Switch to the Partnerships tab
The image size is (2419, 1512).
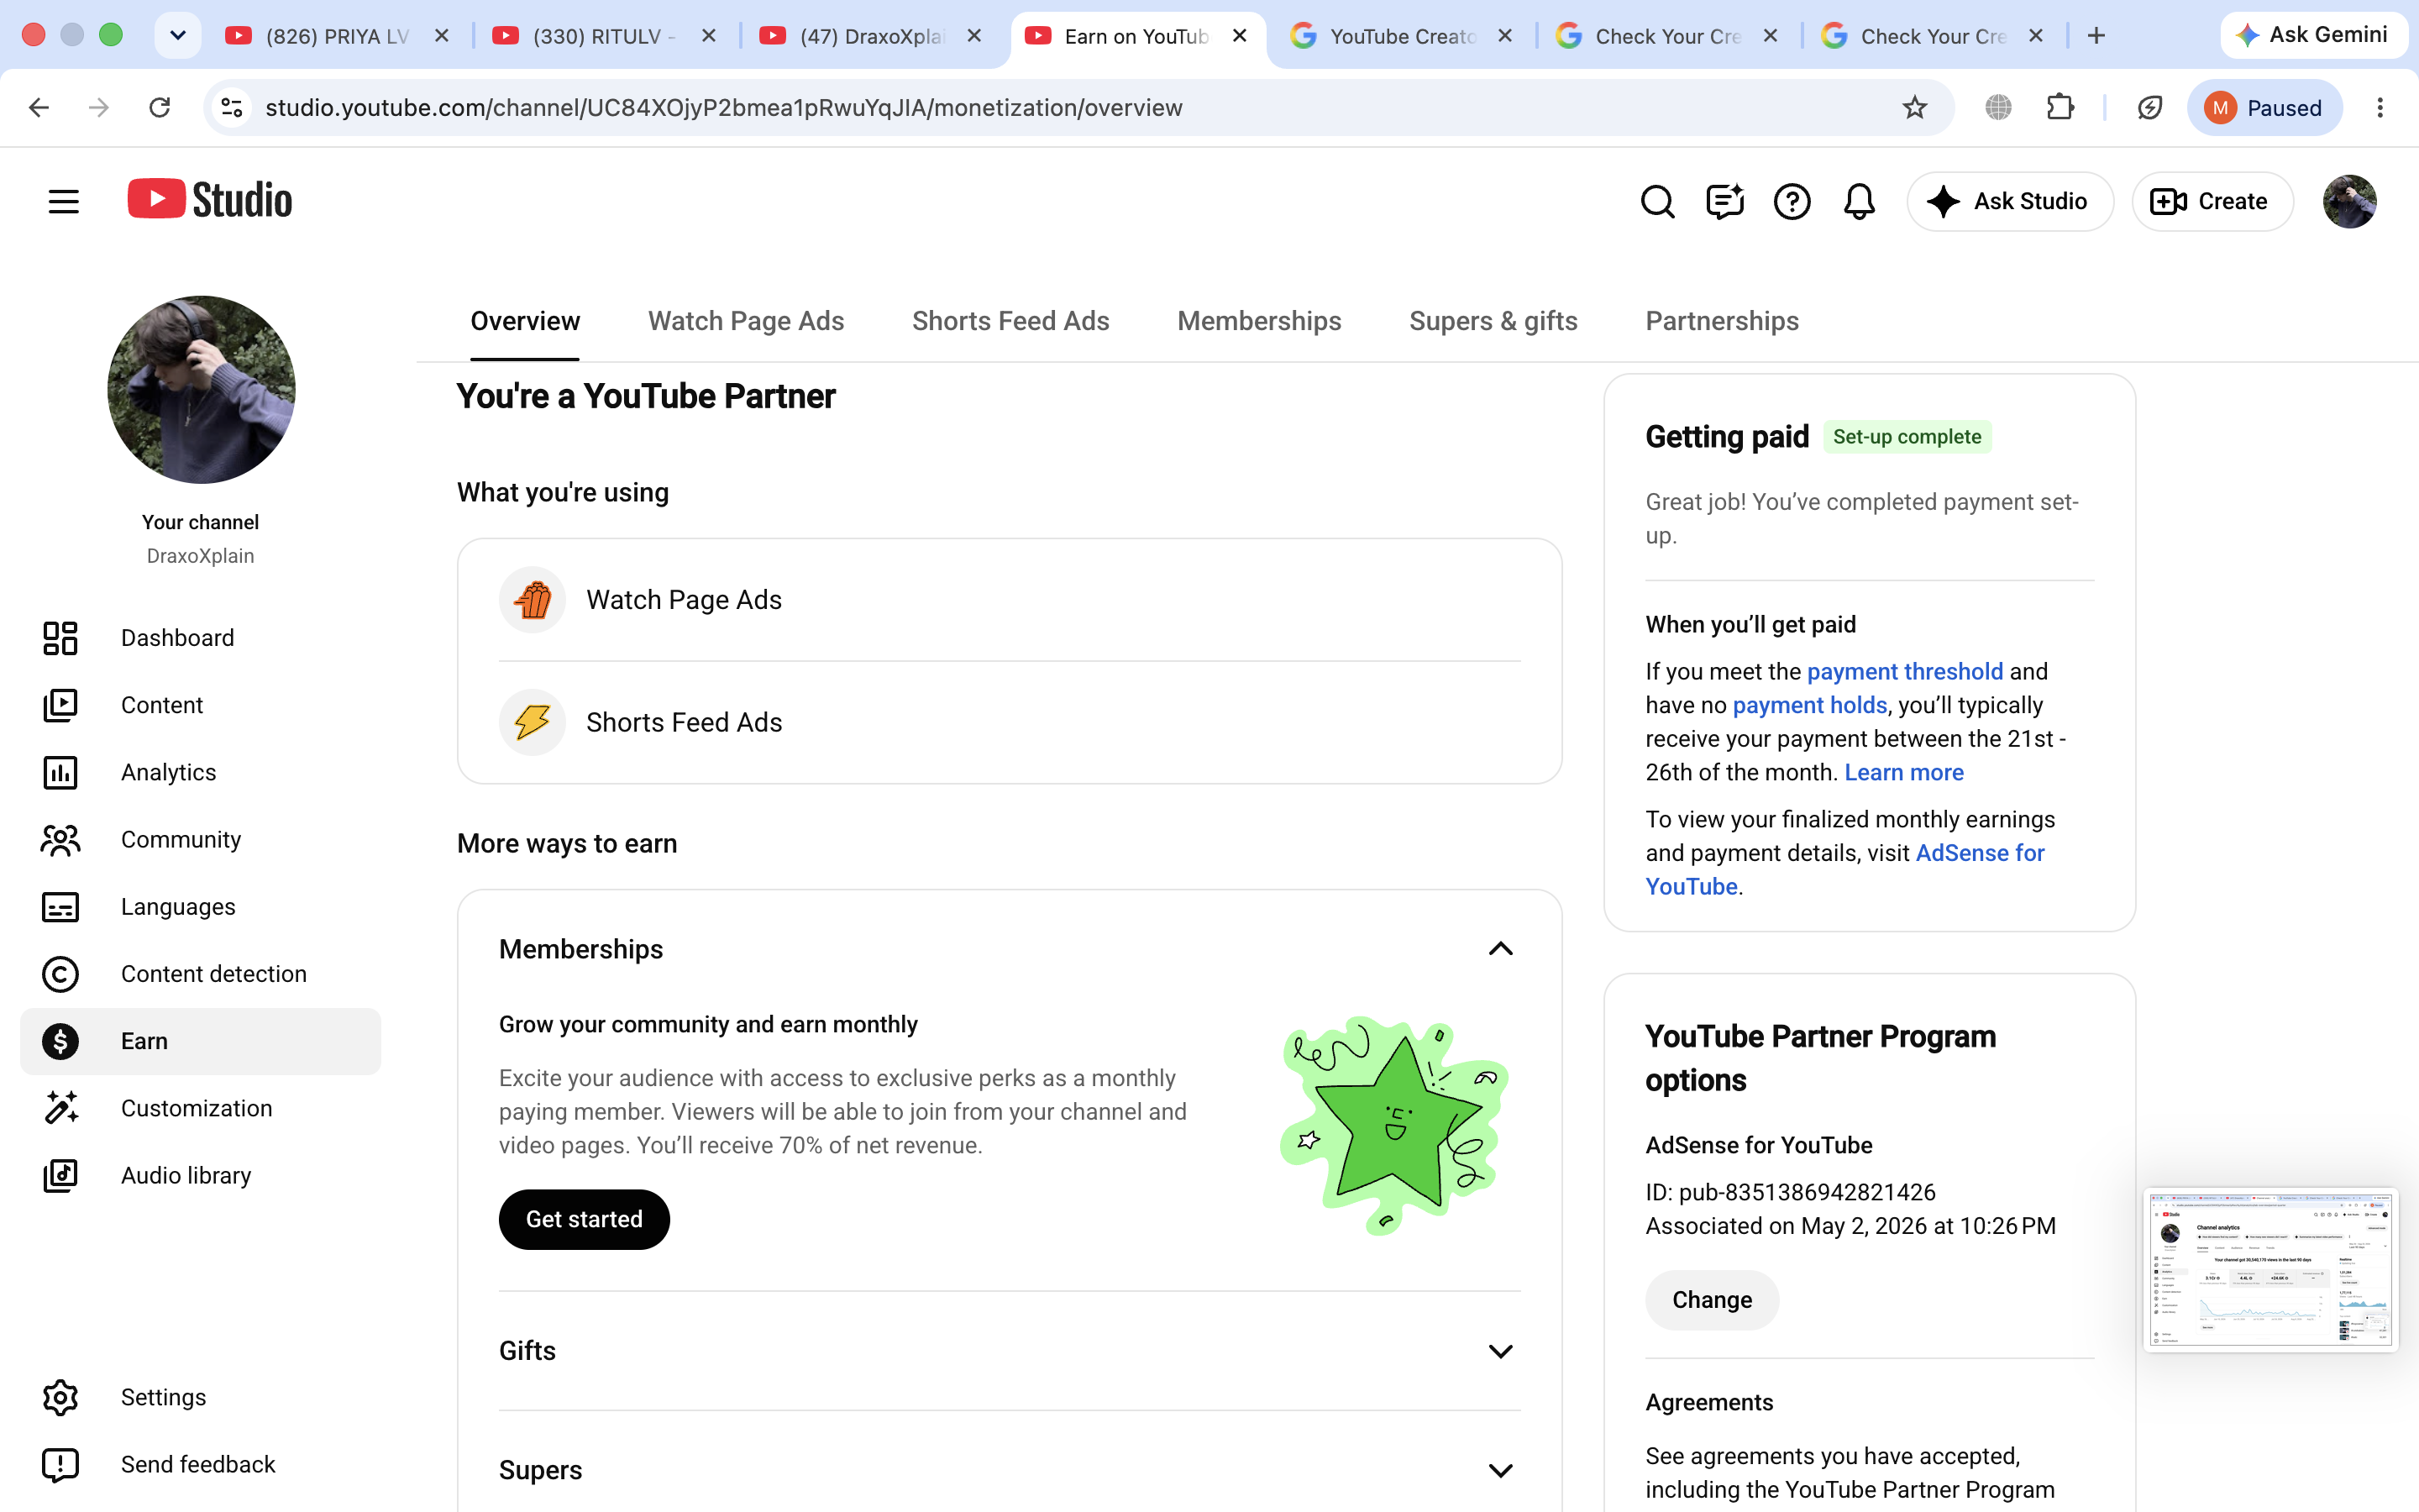[1723, 321]
